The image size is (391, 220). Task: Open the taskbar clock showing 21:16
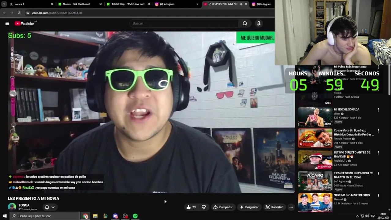[383, 216]
